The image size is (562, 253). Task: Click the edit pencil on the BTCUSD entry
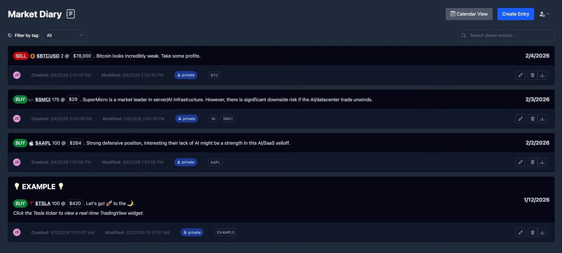pyautogui.click(x=521, y=75)
